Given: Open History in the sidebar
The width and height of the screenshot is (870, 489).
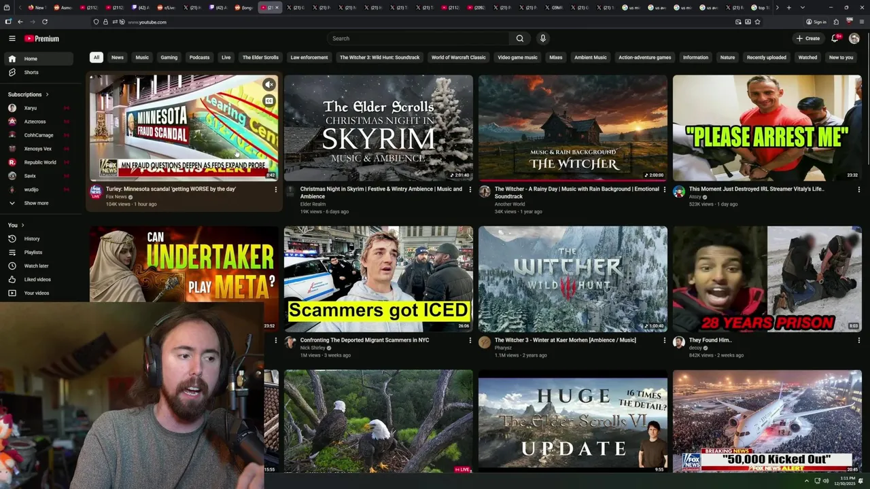Looking at the screenshot, I should click(x=39, y=239).
